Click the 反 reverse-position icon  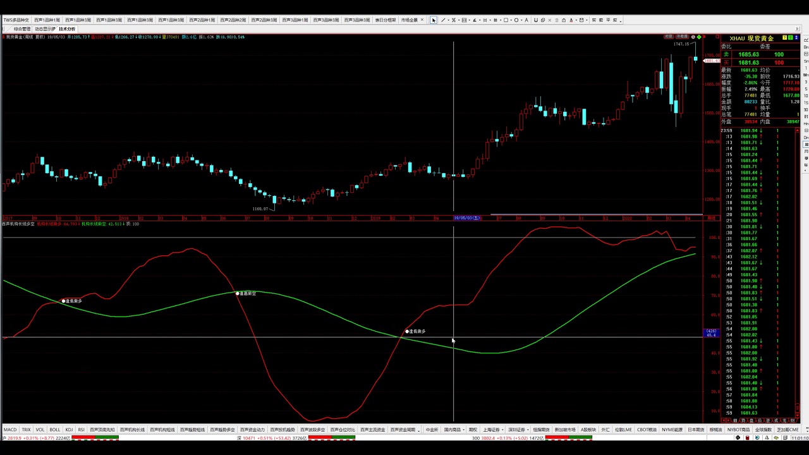[615, 20]
